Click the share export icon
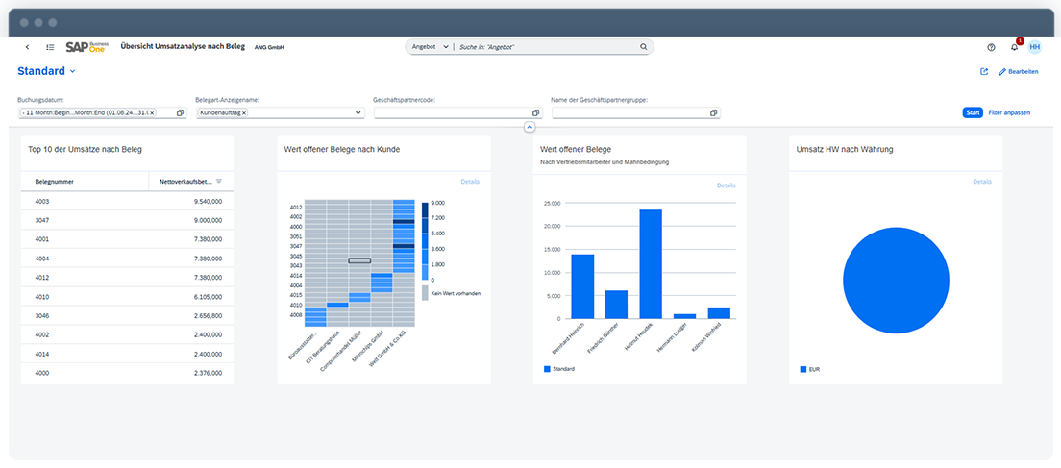 tap(983, 72)
